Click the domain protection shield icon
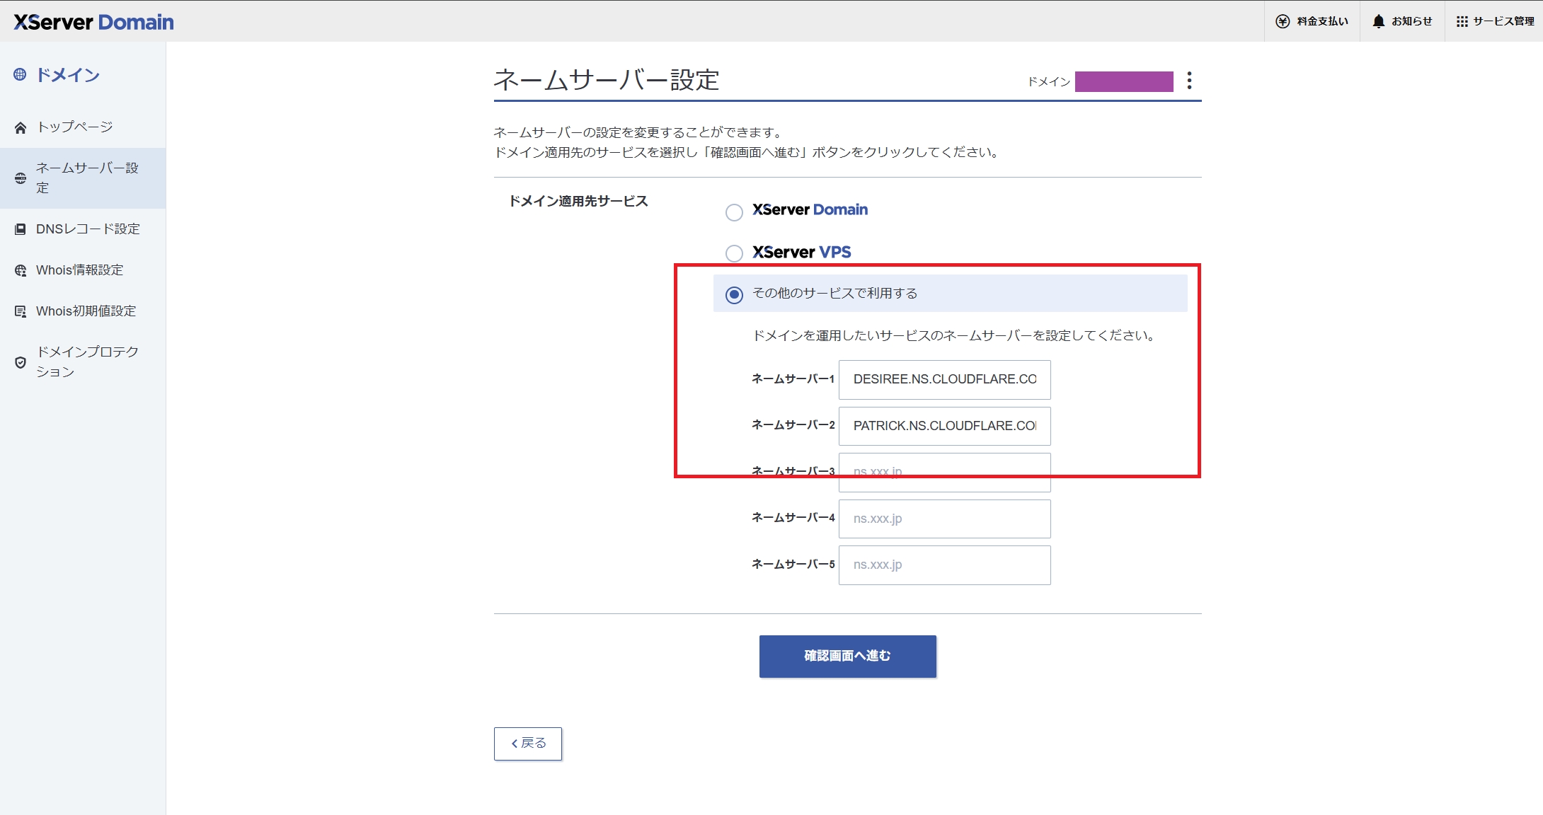1543x815 pixels. (21, 362)
